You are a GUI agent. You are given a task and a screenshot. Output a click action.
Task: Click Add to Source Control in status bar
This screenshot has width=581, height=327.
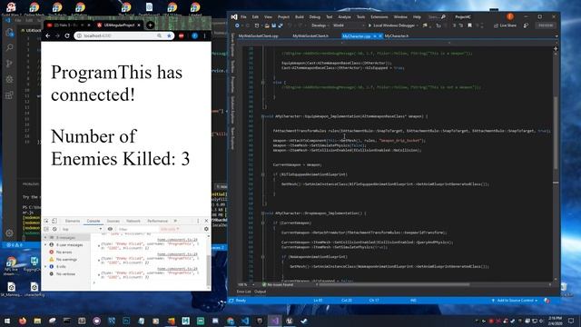[515, 301]
